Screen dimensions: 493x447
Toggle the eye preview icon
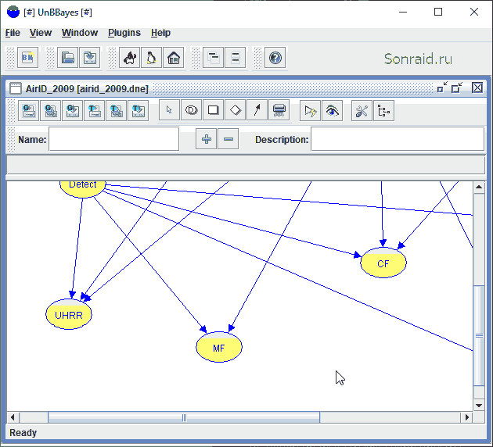click(x=332, y=110)
